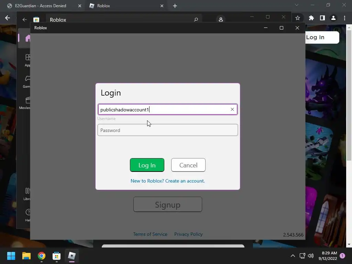The height and width of the screenshot is (264, 352).
Task: Open Chrome three-dot menu
Action: [x=344, y=18]
